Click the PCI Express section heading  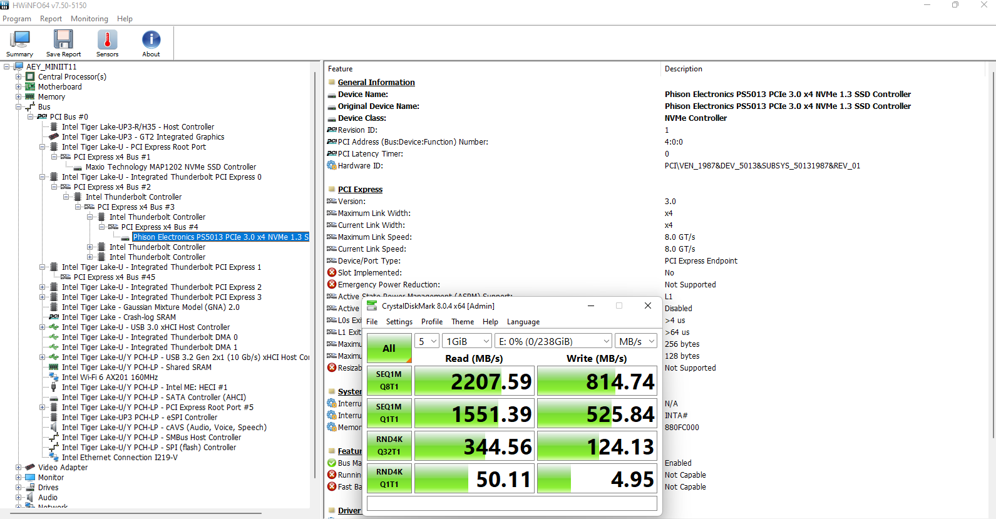360,190
